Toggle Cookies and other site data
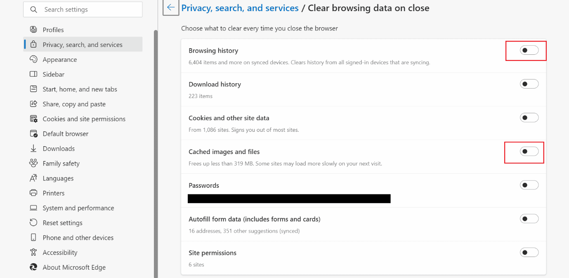Image resolution: width=569 pixels, height=278 pixels. pyautogui.click(x=529, y=118)
